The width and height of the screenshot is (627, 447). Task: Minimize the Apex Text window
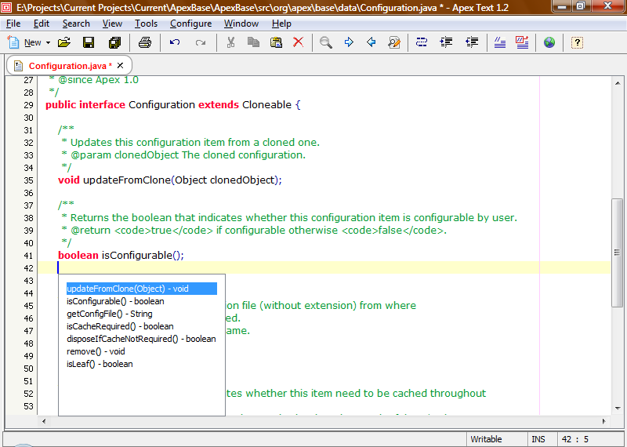pos(562,6)
